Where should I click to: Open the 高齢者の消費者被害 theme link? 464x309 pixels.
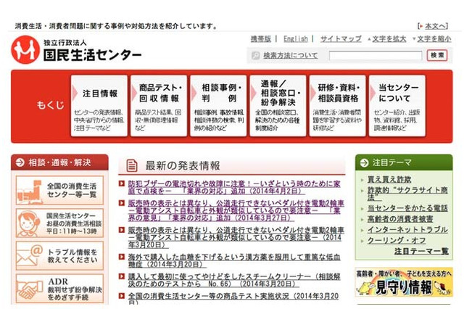(x=400, y=219)
